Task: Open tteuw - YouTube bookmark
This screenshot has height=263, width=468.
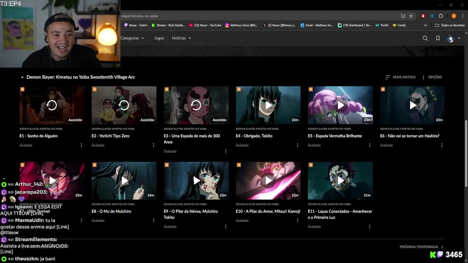Action: click(205, 25)
